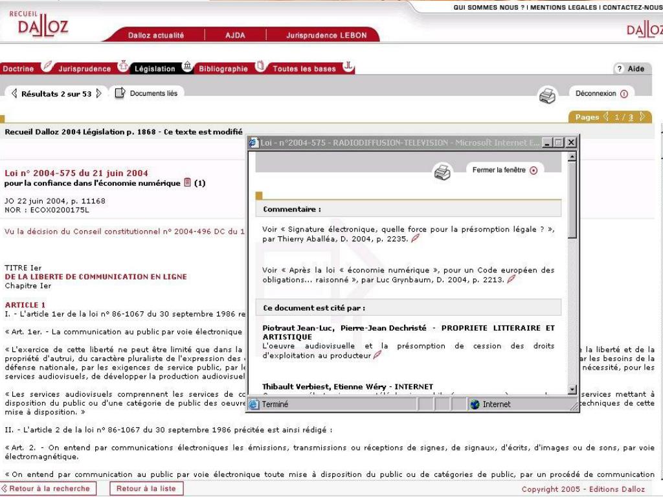Click the Documents liés page icon

tap(120, 93)
